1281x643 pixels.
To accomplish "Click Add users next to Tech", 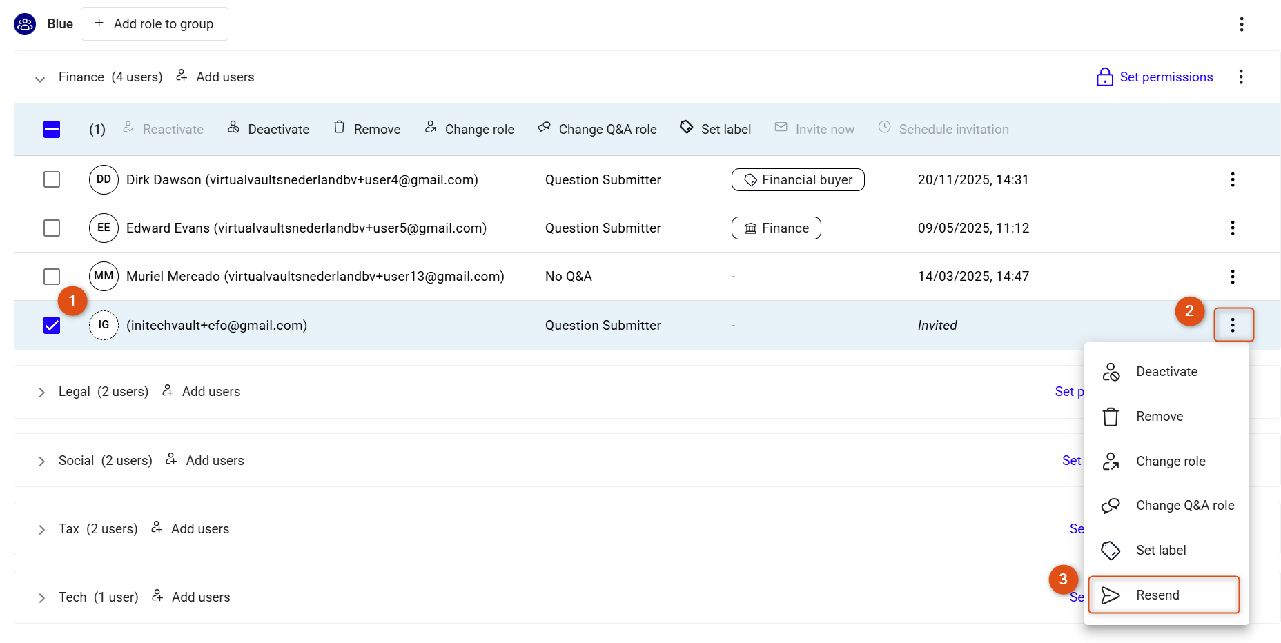I will click(x=190, y=597).
